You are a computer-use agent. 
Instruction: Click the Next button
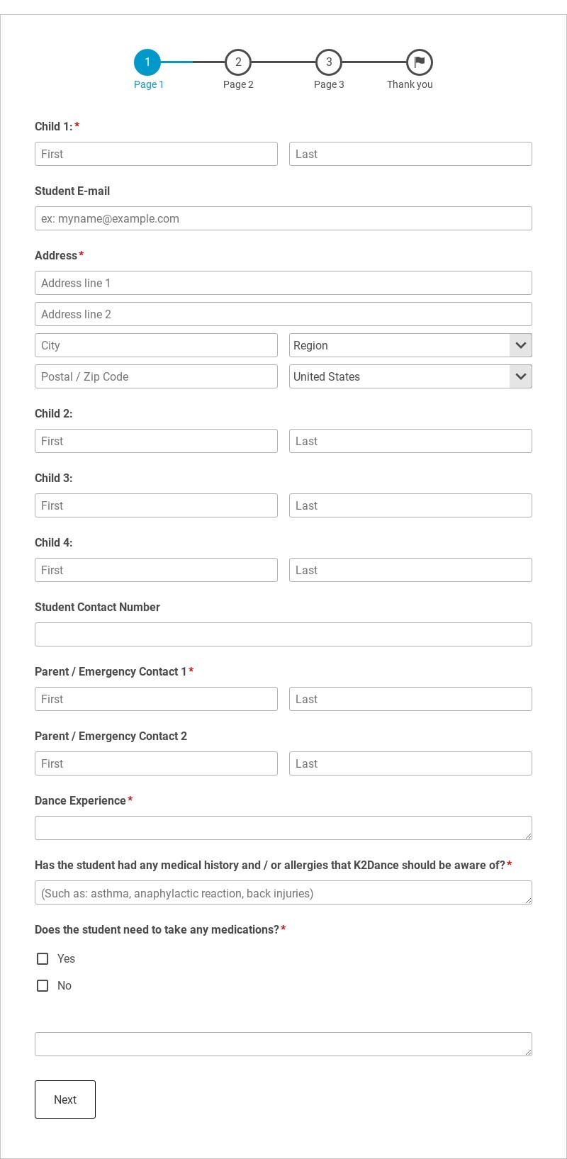[x=65, y=1099]
